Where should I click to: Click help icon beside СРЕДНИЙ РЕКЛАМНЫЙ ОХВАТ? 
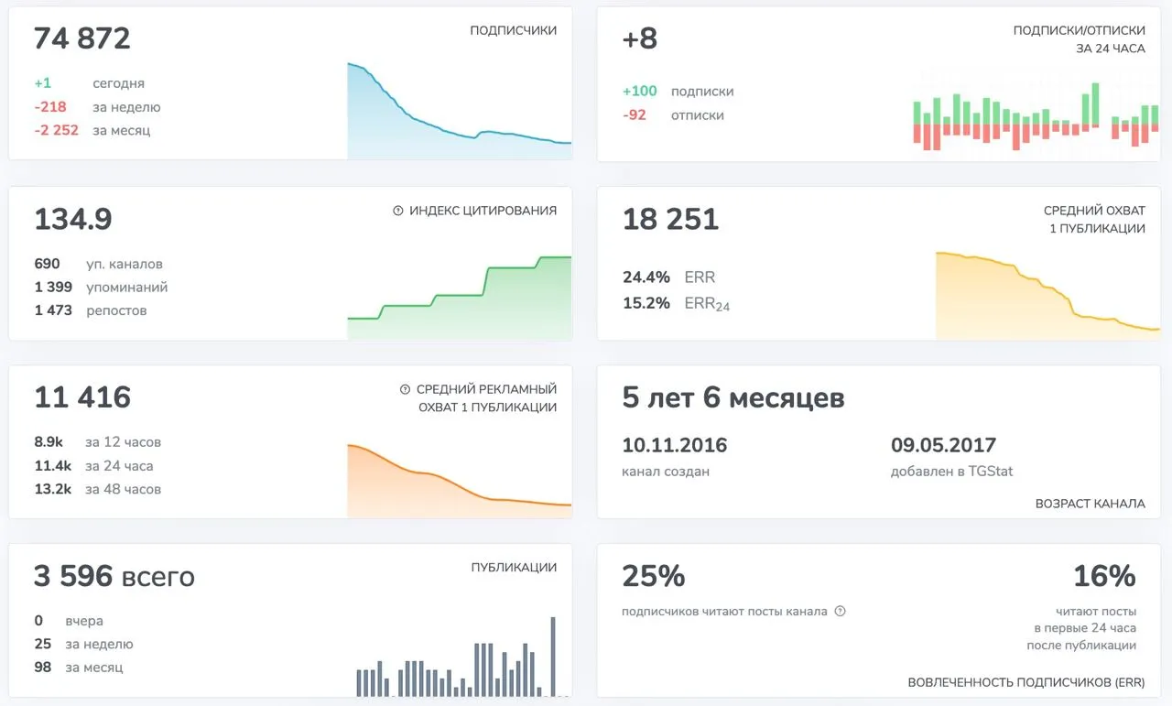click(x=406, y=389)
